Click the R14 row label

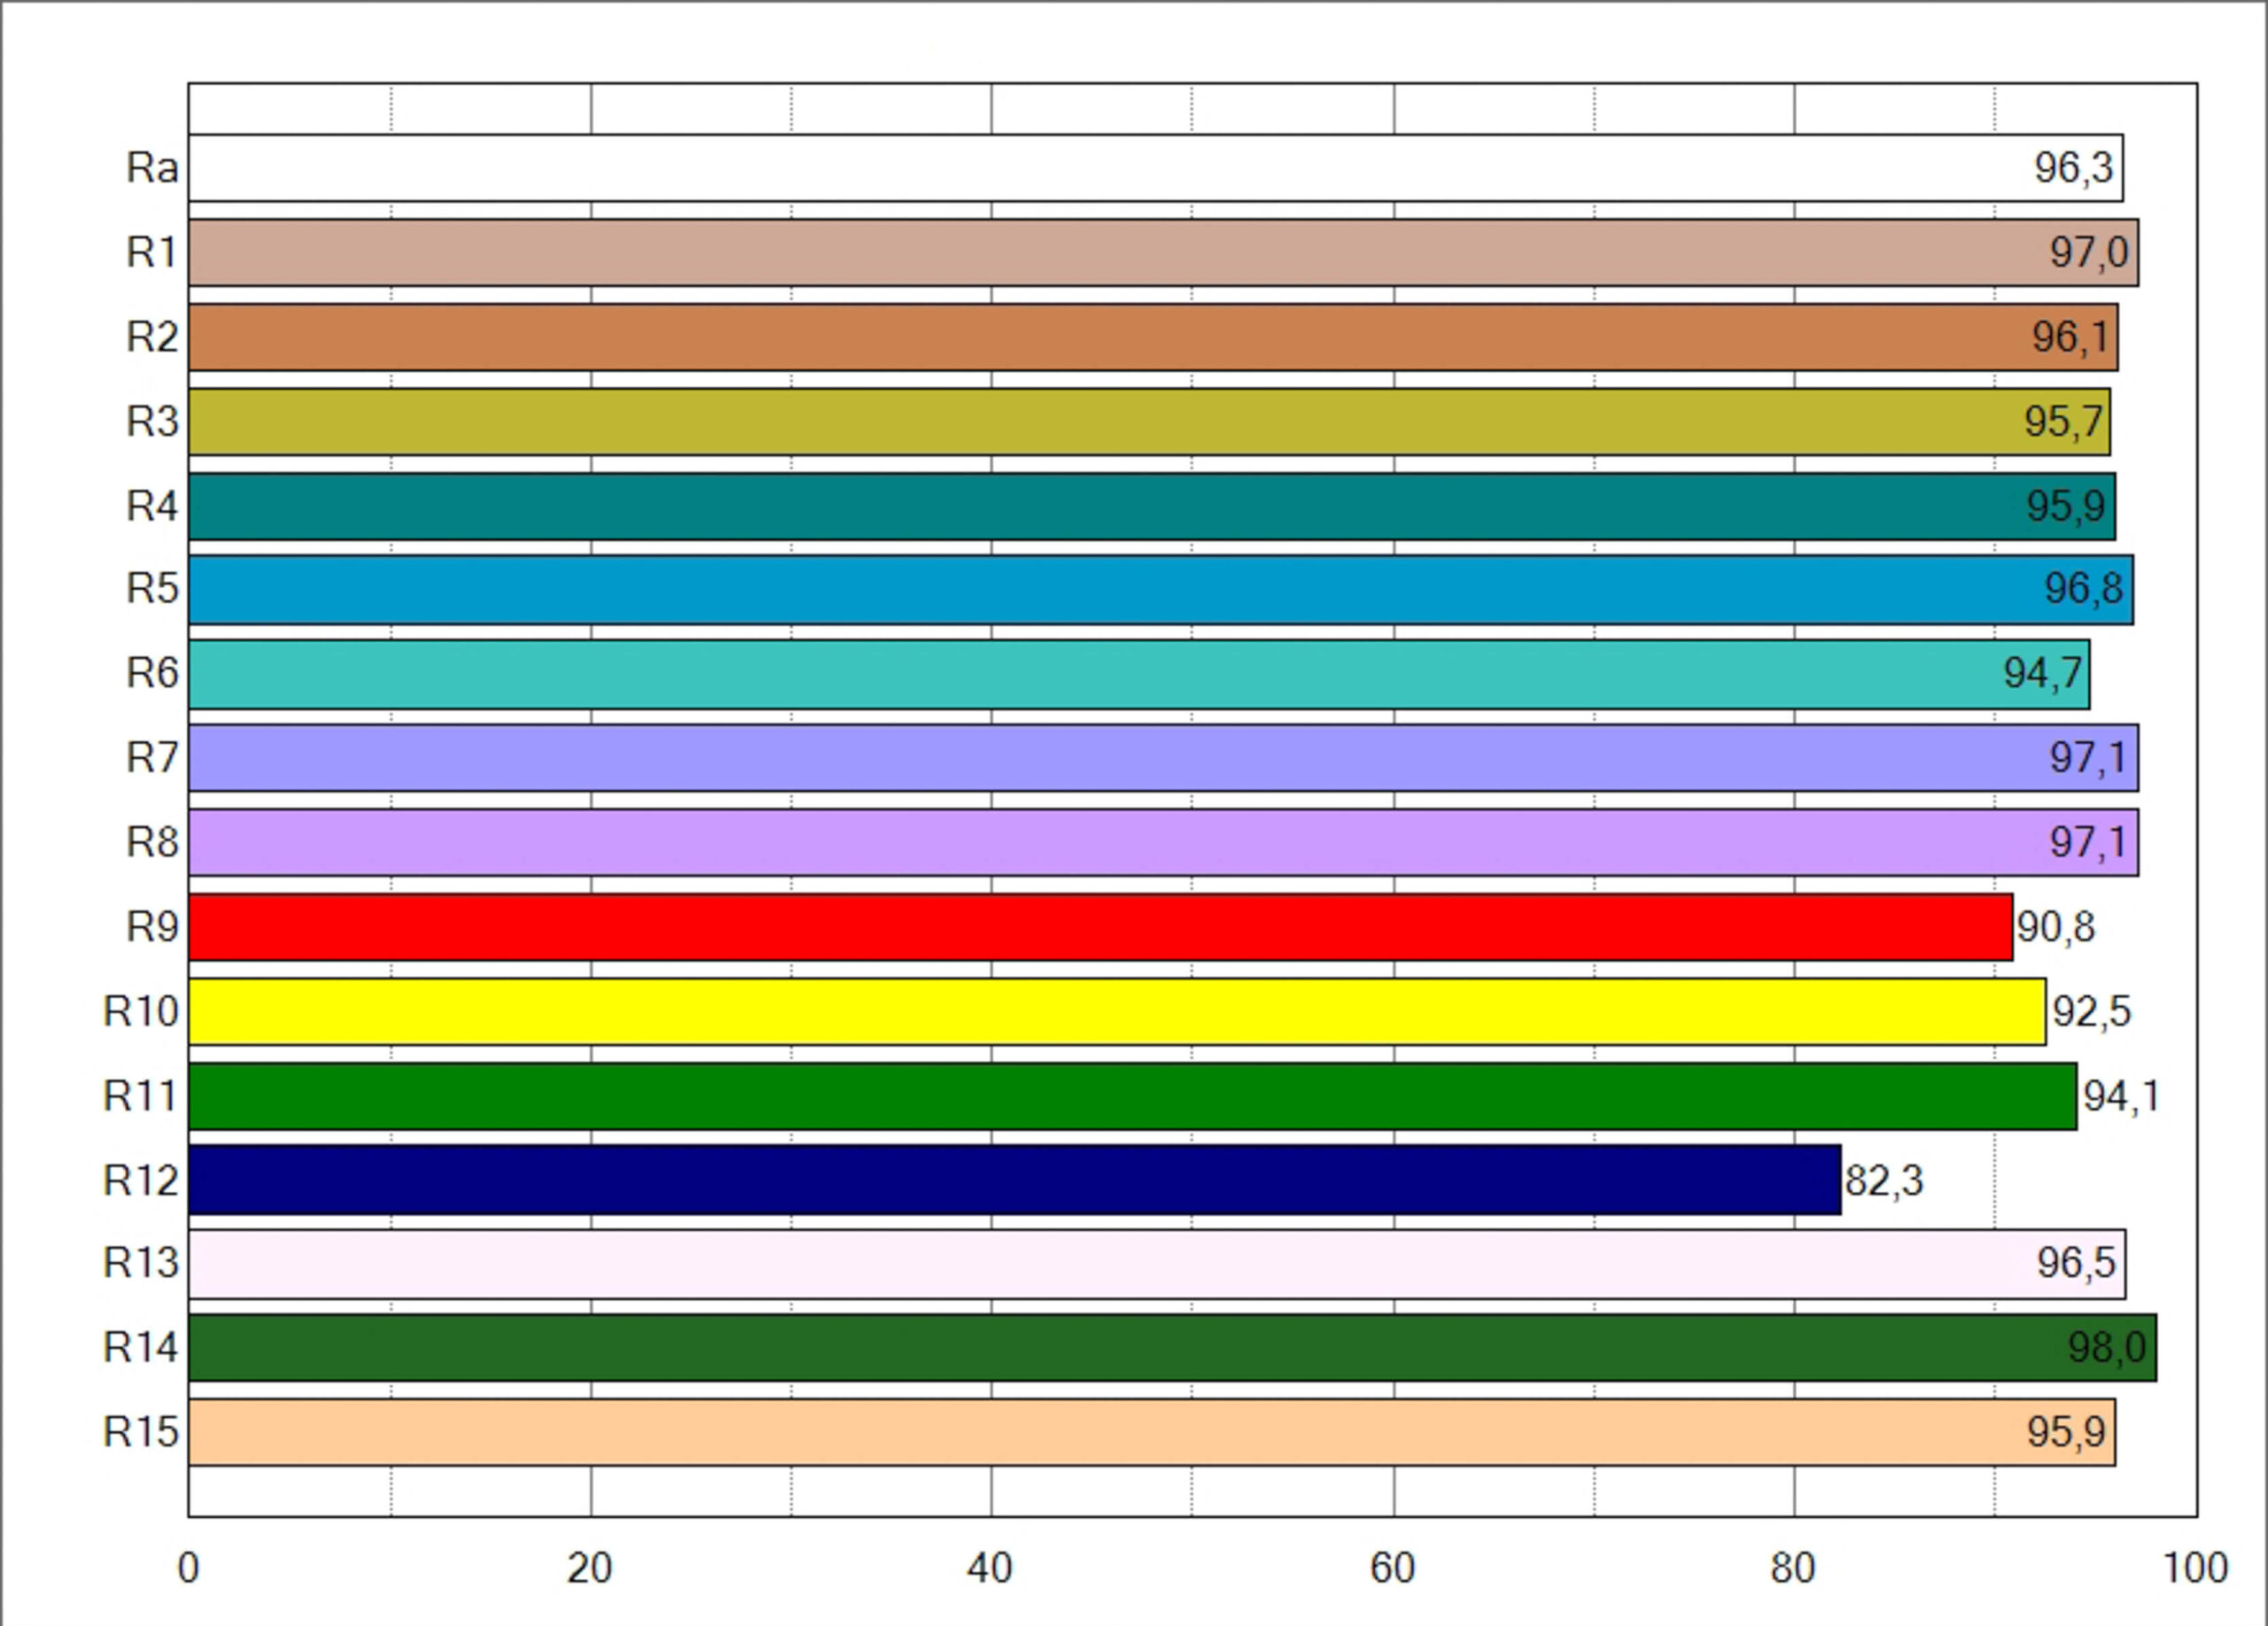[x=141, y=1348]
